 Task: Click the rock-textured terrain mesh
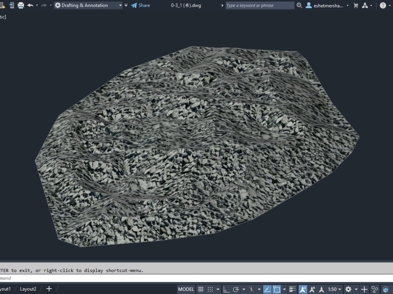click(x=197, y=146)
